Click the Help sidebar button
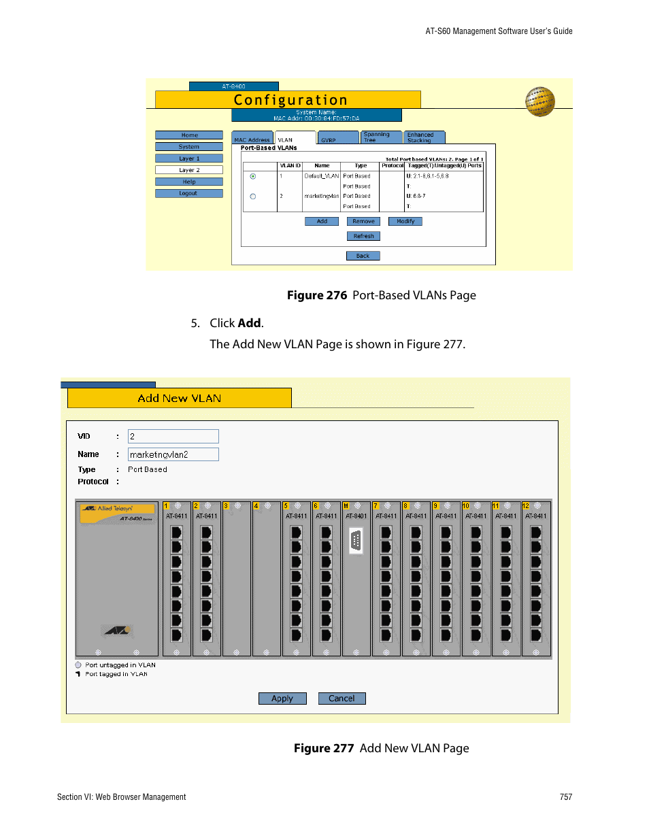The height and width of the screenshot is (840, 649). click(189, 182)
